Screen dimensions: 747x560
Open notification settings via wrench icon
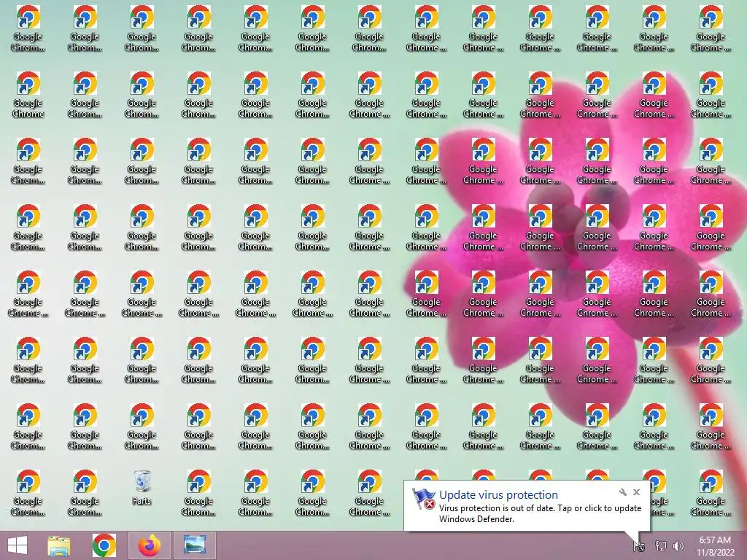[623, 492]
